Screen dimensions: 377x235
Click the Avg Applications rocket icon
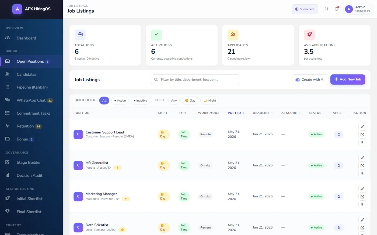[309, 35]
